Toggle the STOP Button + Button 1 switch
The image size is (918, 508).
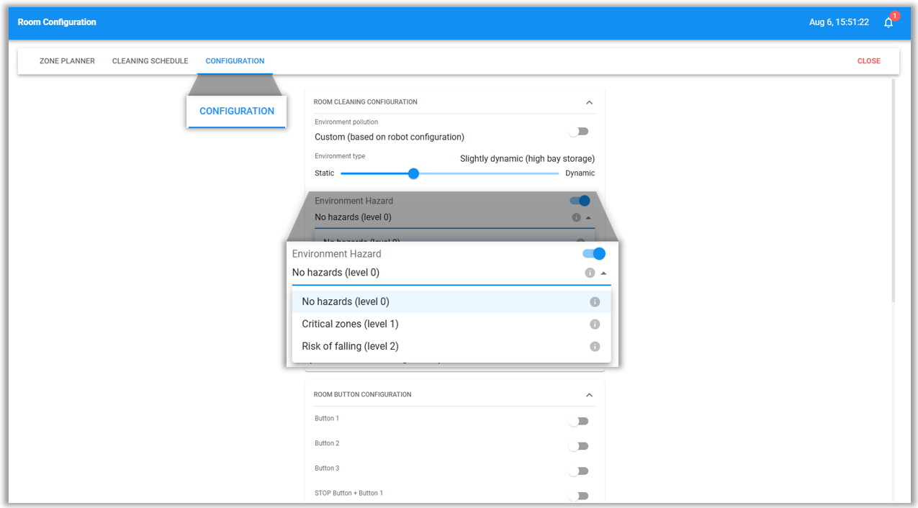tap(578, 496)
